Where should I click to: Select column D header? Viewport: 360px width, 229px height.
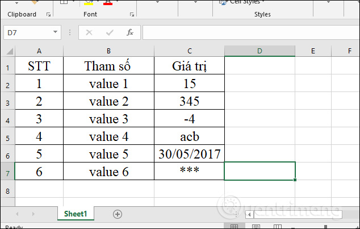(x=259, y=51)
